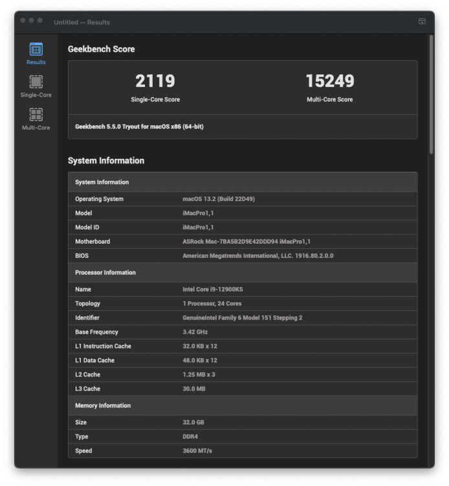Click the '3.42 GHz' base frequency value
This screenshot has height=486, width=449.
pos(195,332)
